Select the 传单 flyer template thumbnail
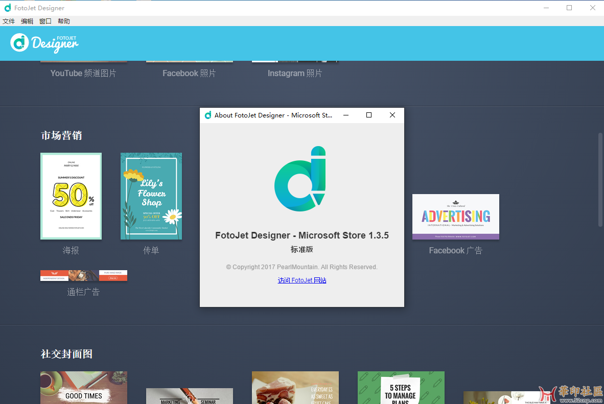Viewport: 604px width, 404px height. pos(151,196)
